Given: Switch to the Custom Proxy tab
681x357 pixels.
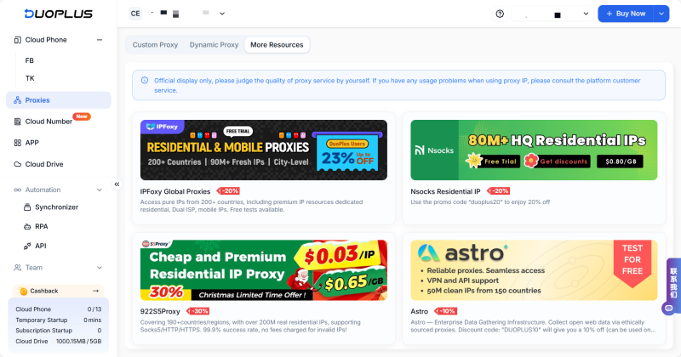Looking at the screenshot, I should pos(157,44).
